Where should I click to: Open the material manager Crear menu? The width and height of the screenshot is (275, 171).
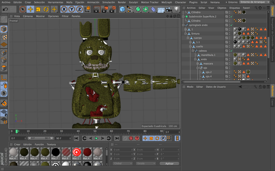[x=17, y=145]
